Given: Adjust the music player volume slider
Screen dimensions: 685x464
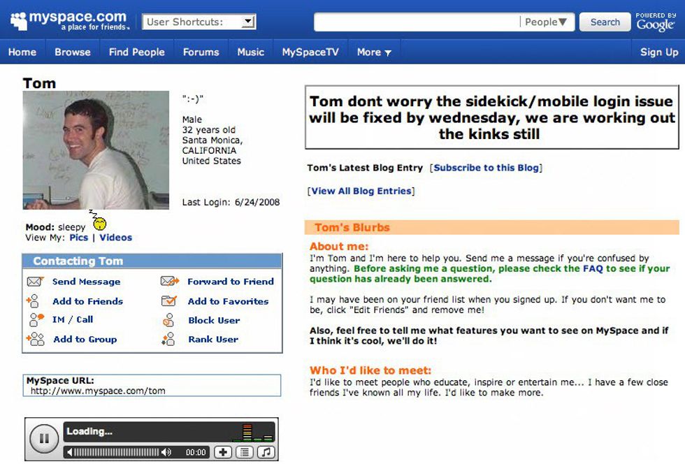Looking at the screenshot, I should click(116, 452).
